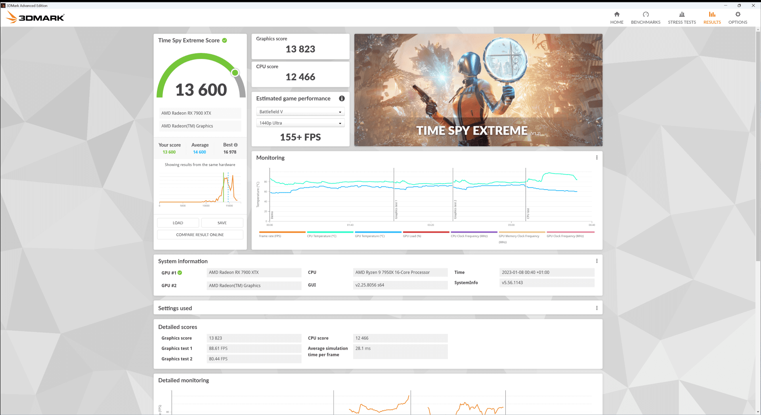Select the BENCHMARKS tab label
This screenshot has width=761, height=415.
click(646, 22)
